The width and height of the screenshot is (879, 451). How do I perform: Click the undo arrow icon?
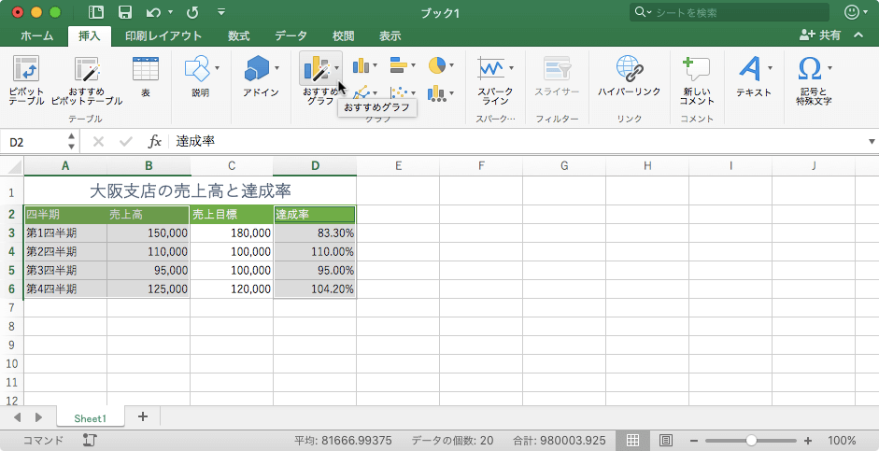coord(153,12)
